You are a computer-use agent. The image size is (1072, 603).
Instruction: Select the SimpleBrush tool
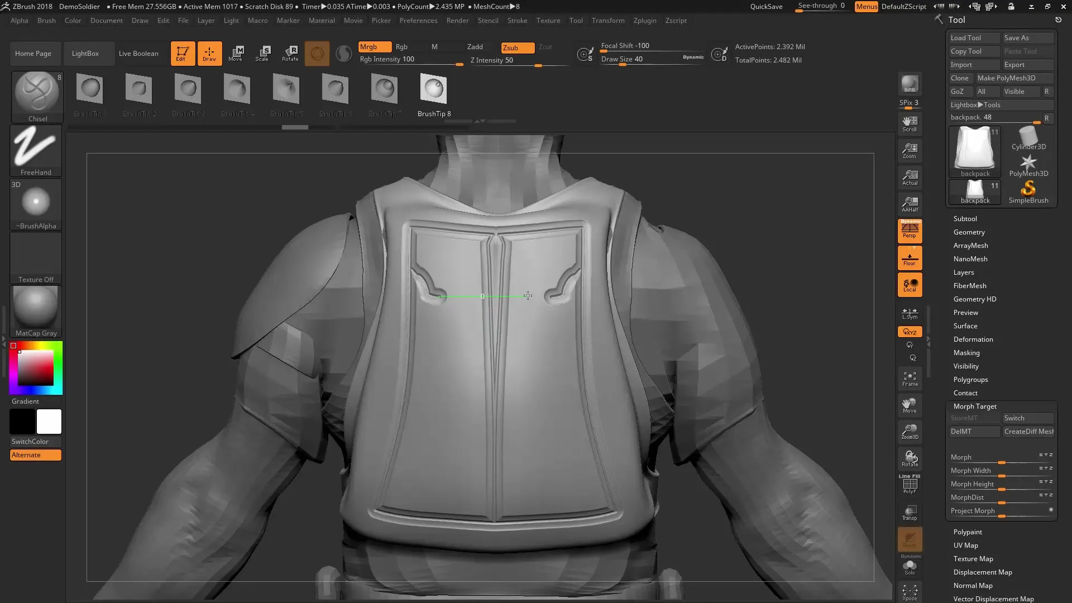(1028, 192)
